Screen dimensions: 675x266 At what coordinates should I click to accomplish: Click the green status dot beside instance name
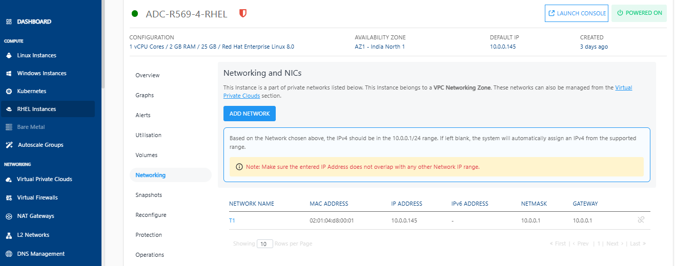[x=135, y=14]
